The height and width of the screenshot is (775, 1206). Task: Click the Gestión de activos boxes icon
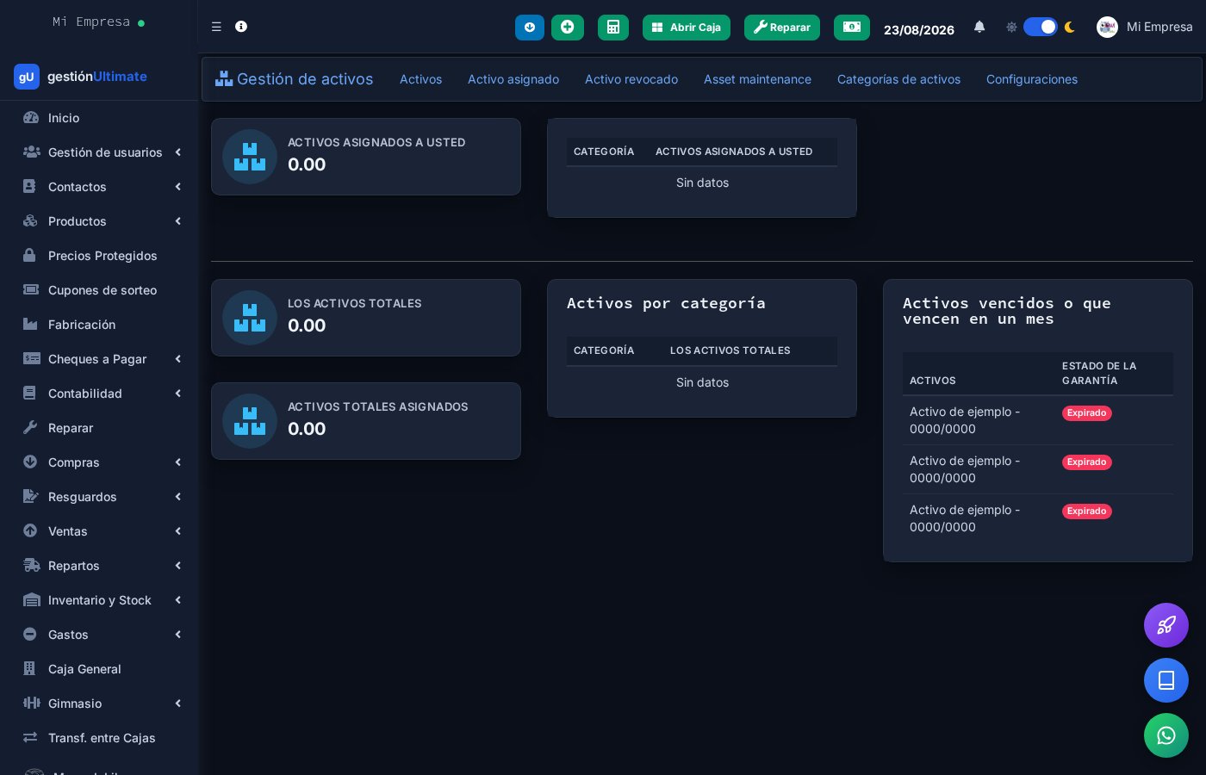point(224,78)
